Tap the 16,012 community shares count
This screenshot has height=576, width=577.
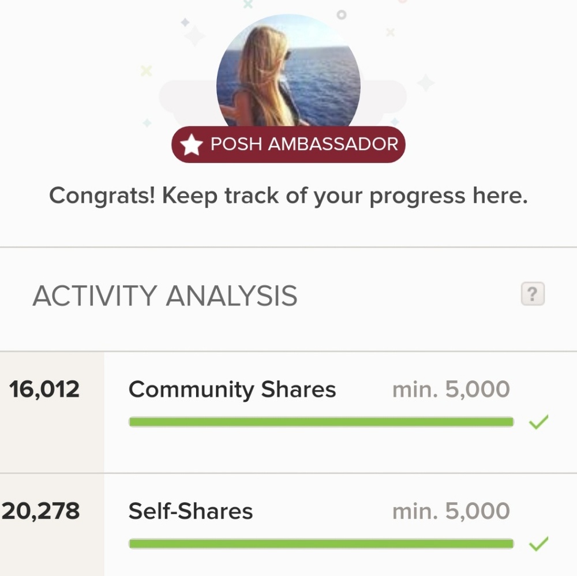(x=44, y=390)
